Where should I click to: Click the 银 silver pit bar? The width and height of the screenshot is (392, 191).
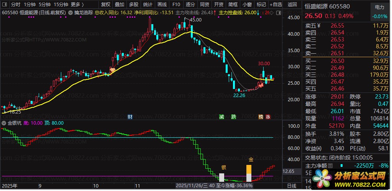pos(221,177)
